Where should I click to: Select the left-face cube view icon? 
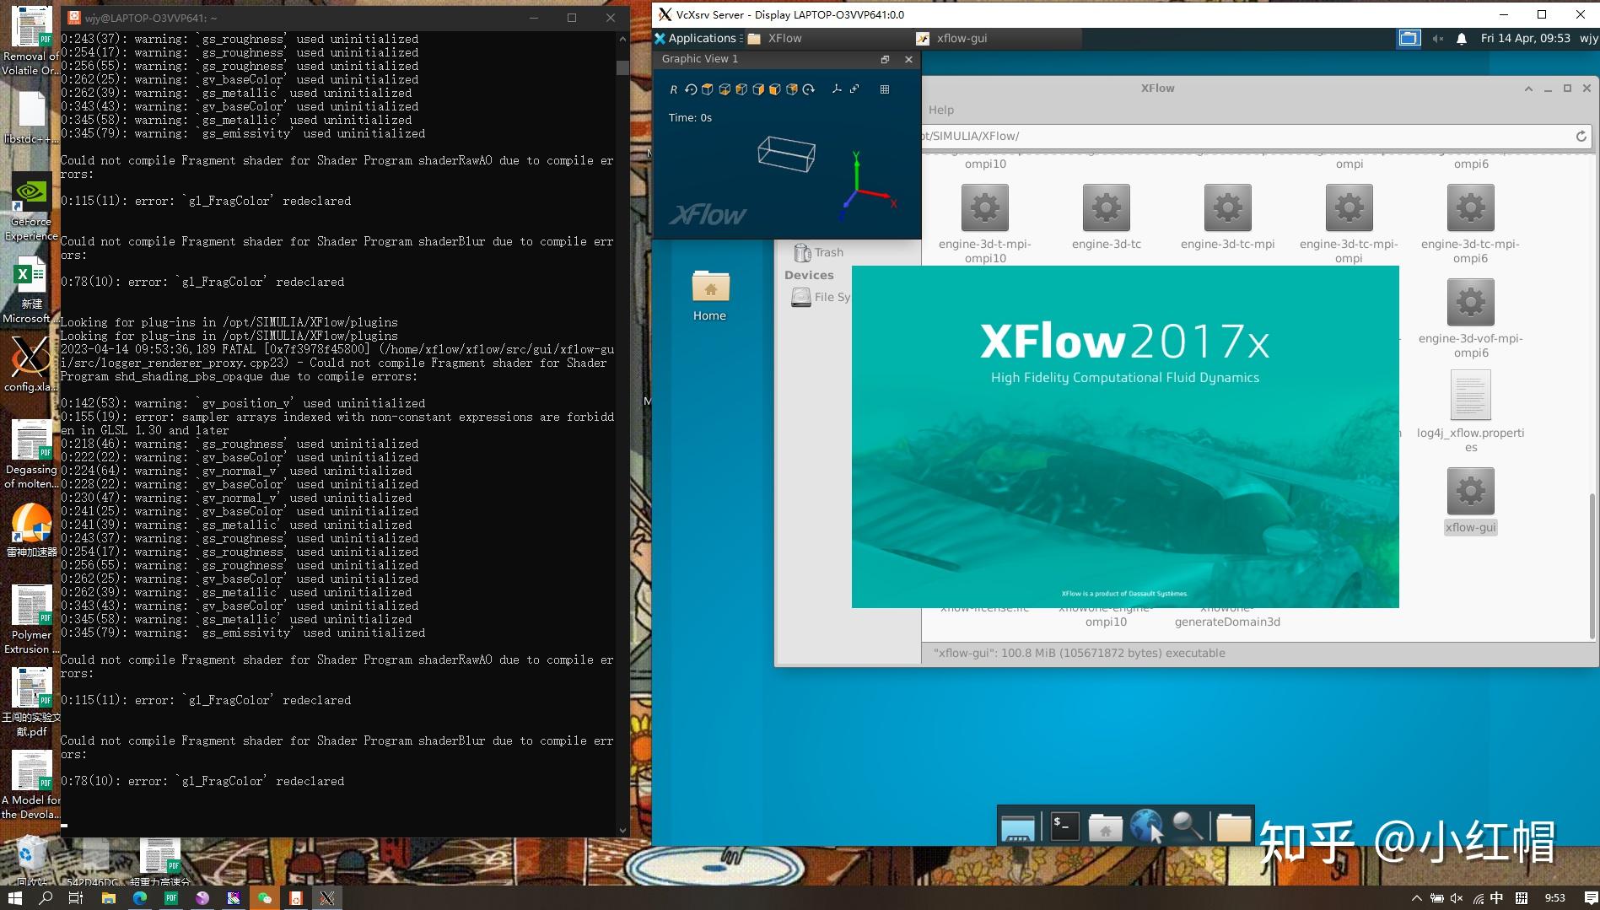tap(741, 89)
